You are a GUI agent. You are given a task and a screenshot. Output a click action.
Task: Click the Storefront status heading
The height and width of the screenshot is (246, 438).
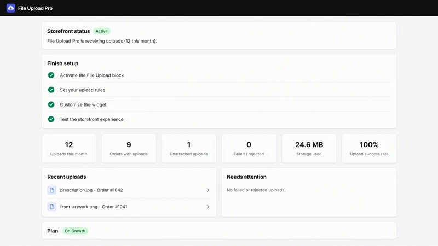(68, 31)
